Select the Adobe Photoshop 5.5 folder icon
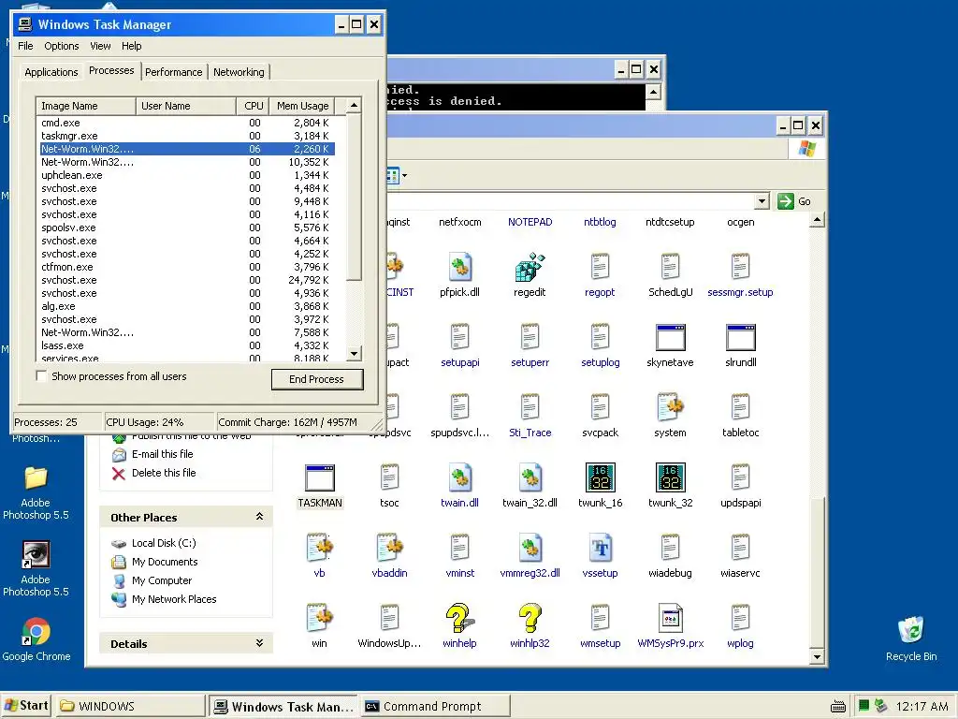Viewport: 958px width, 719px height. [36, 478]
